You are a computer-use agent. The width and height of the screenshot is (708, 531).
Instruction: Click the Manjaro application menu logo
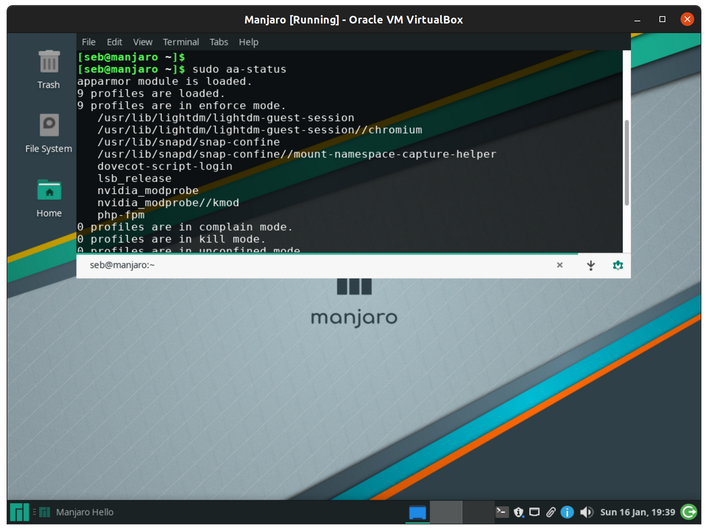pos(19,512)
